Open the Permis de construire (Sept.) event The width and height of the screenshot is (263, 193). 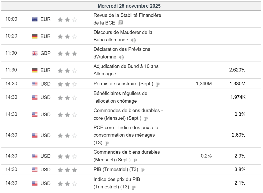123,84
